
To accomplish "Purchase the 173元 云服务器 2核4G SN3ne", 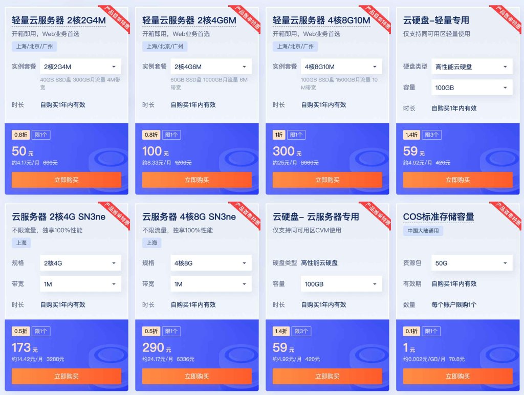I will click(67, 376).
